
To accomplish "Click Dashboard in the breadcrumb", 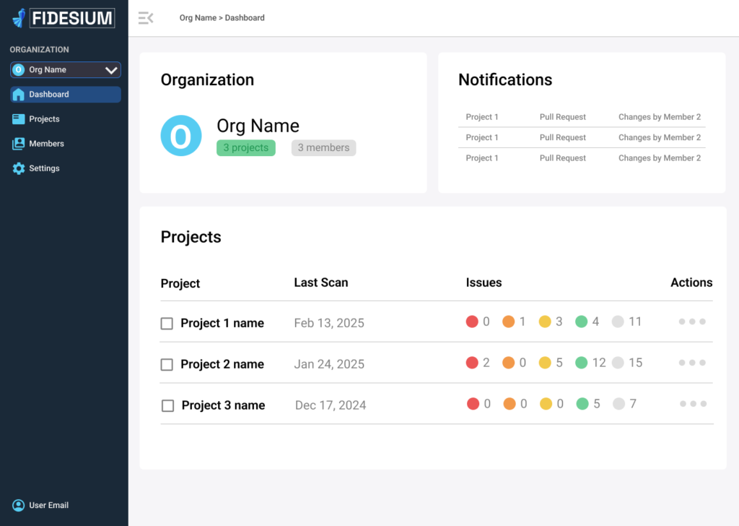I will tap(245, 18).
